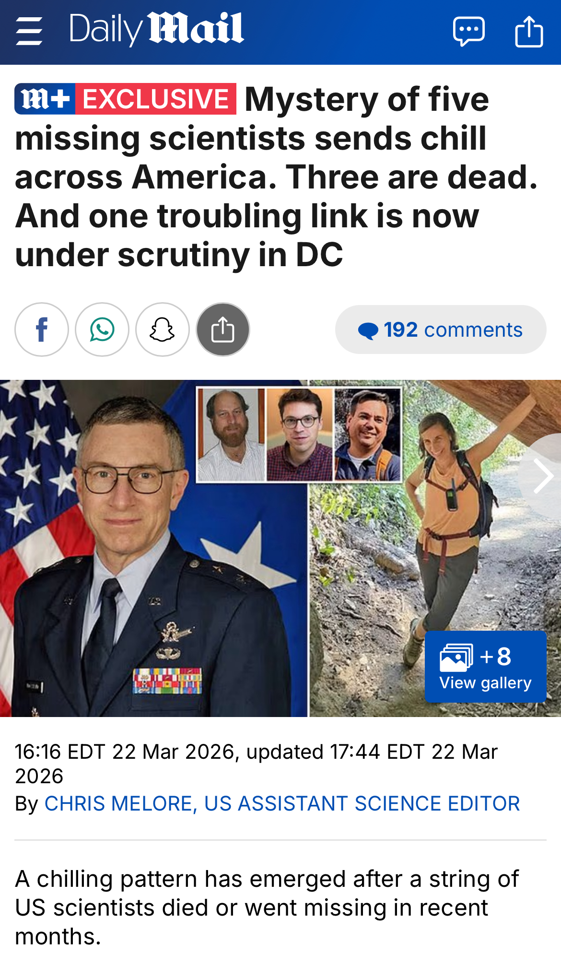Tap the grey share button

tap(223, 329)
